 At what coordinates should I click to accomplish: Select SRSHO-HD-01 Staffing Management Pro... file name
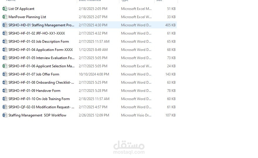[x=41, y=25]
